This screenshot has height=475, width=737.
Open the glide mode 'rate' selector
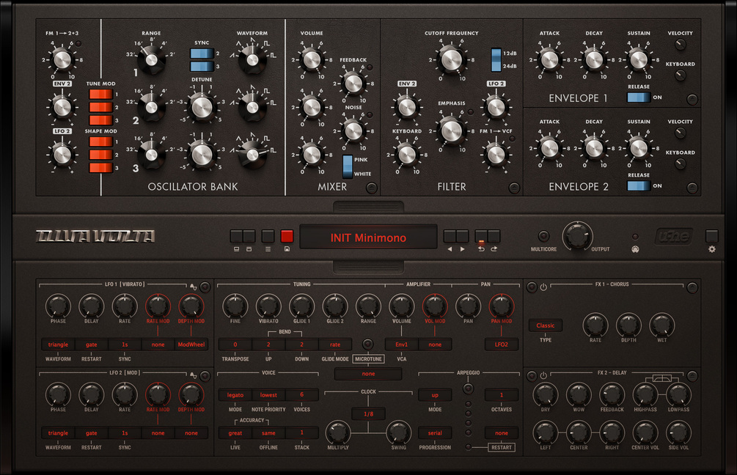[x=335, y=345]
